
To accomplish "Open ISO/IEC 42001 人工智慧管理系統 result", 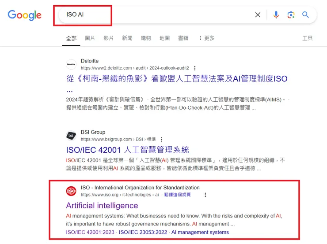I will 127,150.
